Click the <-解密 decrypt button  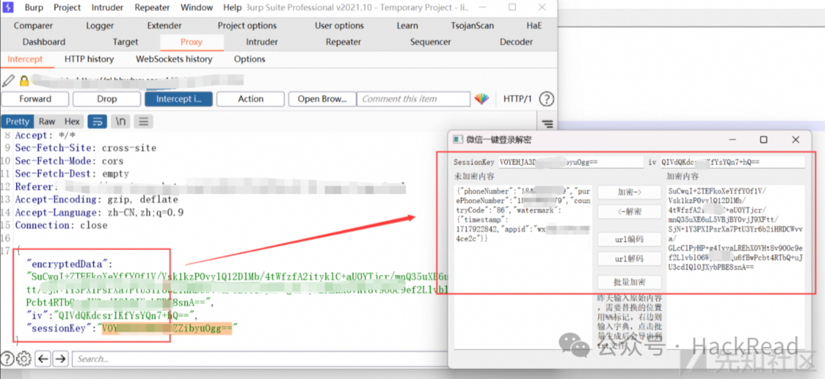click(629, 212)
